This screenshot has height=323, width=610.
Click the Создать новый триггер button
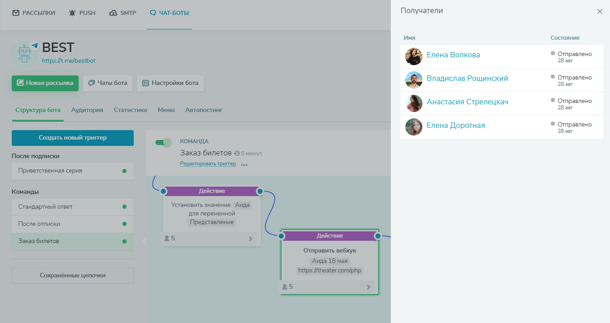pos(73,138)
